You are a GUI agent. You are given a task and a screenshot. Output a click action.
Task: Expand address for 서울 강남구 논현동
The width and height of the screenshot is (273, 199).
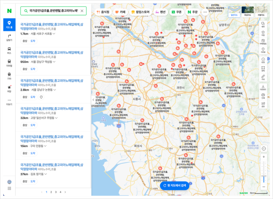[55, 90]
